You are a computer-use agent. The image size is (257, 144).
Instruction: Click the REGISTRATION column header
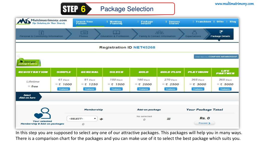coord(33,72)
